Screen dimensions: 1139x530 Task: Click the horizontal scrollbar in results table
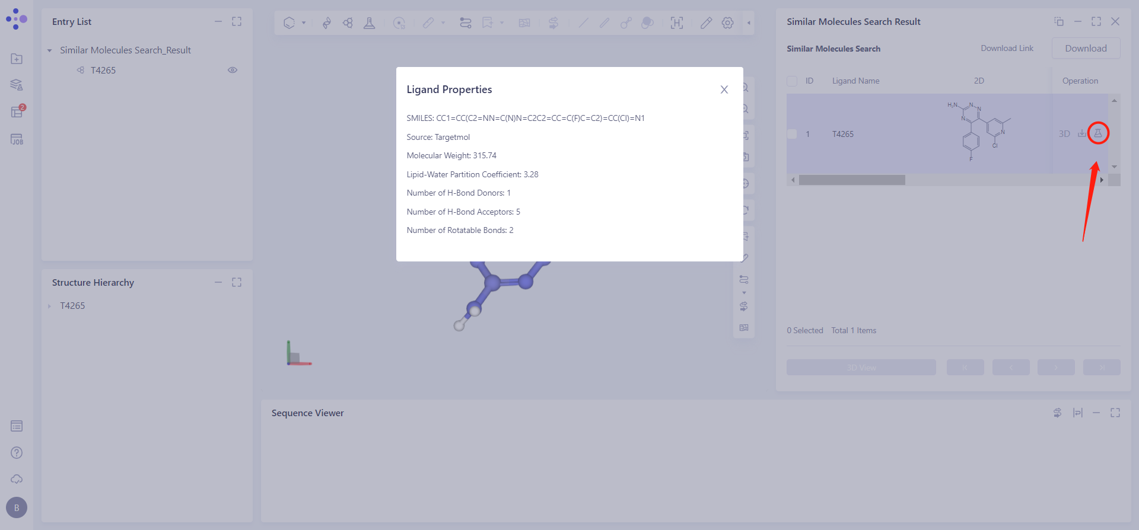click(852, 180)
